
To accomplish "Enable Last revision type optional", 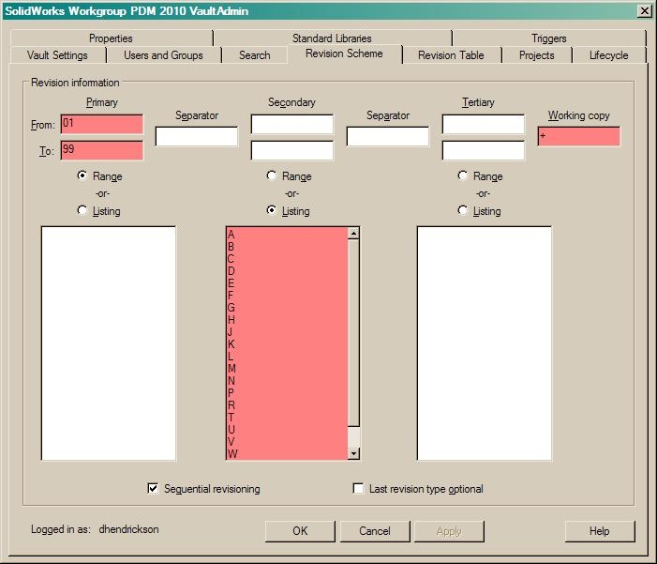I will [x=358, y=489].
